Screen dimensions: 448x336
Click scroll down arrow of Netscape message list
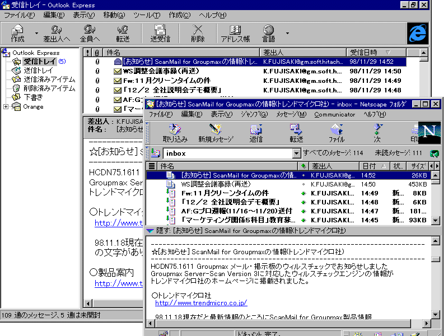point(435,220)
